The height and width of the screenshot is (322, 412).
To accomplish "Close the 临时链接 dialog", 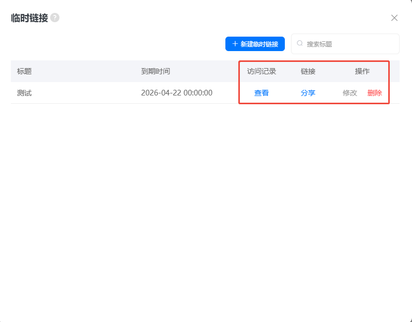I will tap(394, 18).
